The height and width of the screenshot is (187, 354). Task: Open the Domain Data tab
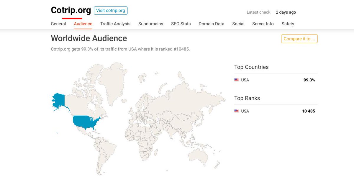pyautogui.click(x=212, y=24)
